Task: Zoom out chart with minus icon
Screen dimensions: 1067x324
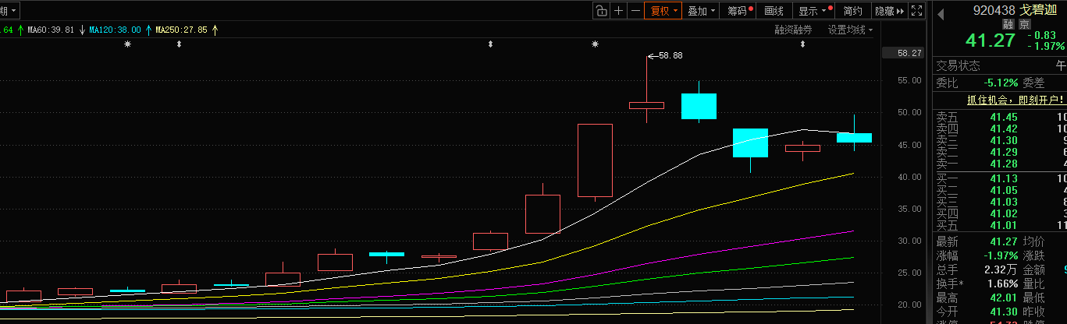Action: click(635, 11)
